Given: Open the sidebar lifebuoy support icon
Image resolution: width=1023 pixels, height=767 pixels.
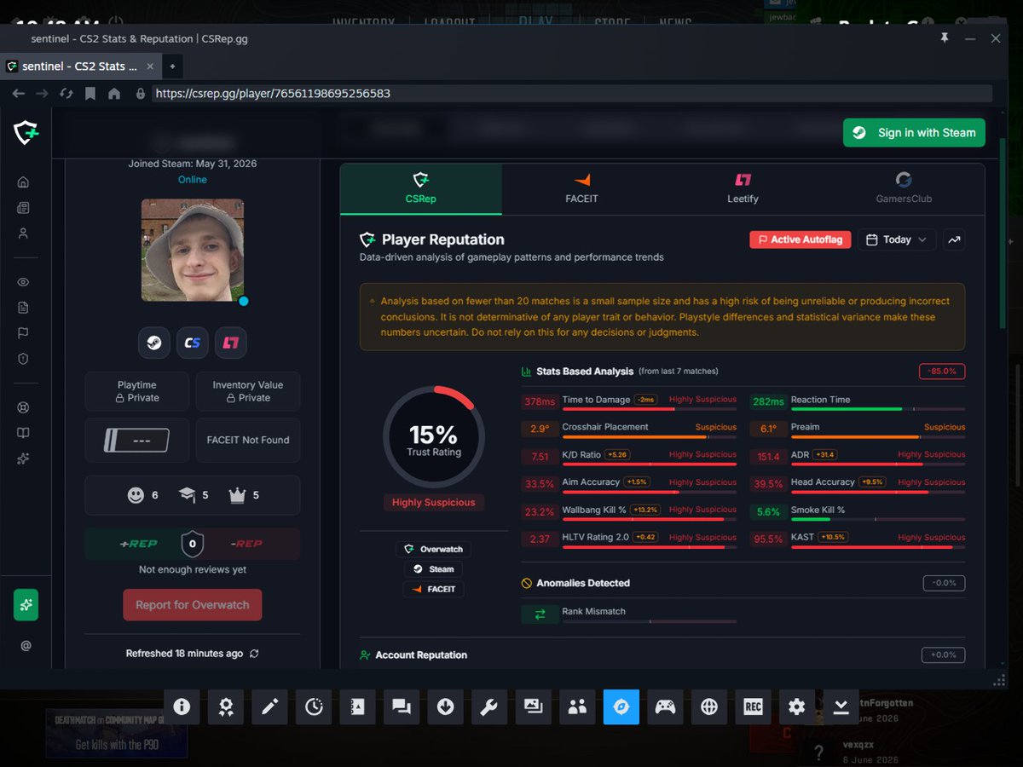Looking at the screenshot, I should [x=24, y=407].
